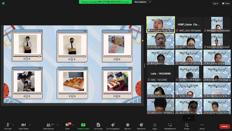232x131 pixels.
Task: Open the Participants panel
Action: coord(49,126)
